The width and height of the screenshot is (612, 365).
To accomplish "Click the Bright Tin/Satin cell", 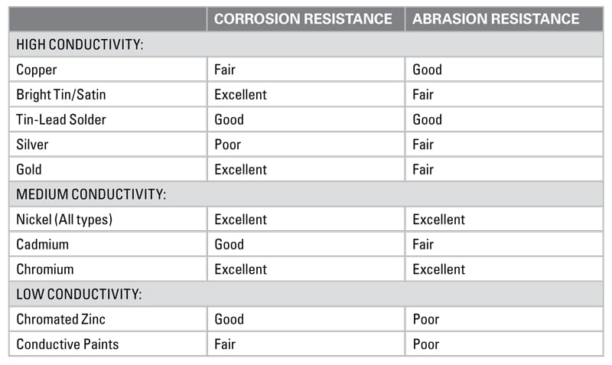I will coord(108,94).
